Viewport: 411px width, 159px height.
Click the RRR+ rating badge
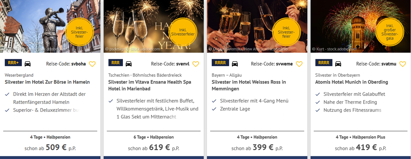(x=13, y=63)
